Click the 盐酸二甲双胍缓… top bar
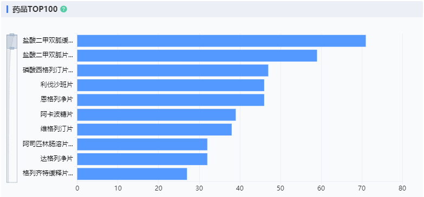 pyautogui.click(x=221, y=41)
